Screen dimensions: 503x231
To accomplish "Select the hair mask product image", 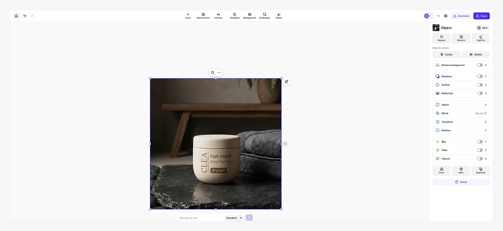I will (216, 144).
